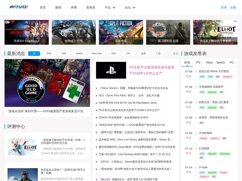Open SIE即将关闭 PS3 和 PS Vita article
The height and width of the screenshot is (181, 242).
128,103
